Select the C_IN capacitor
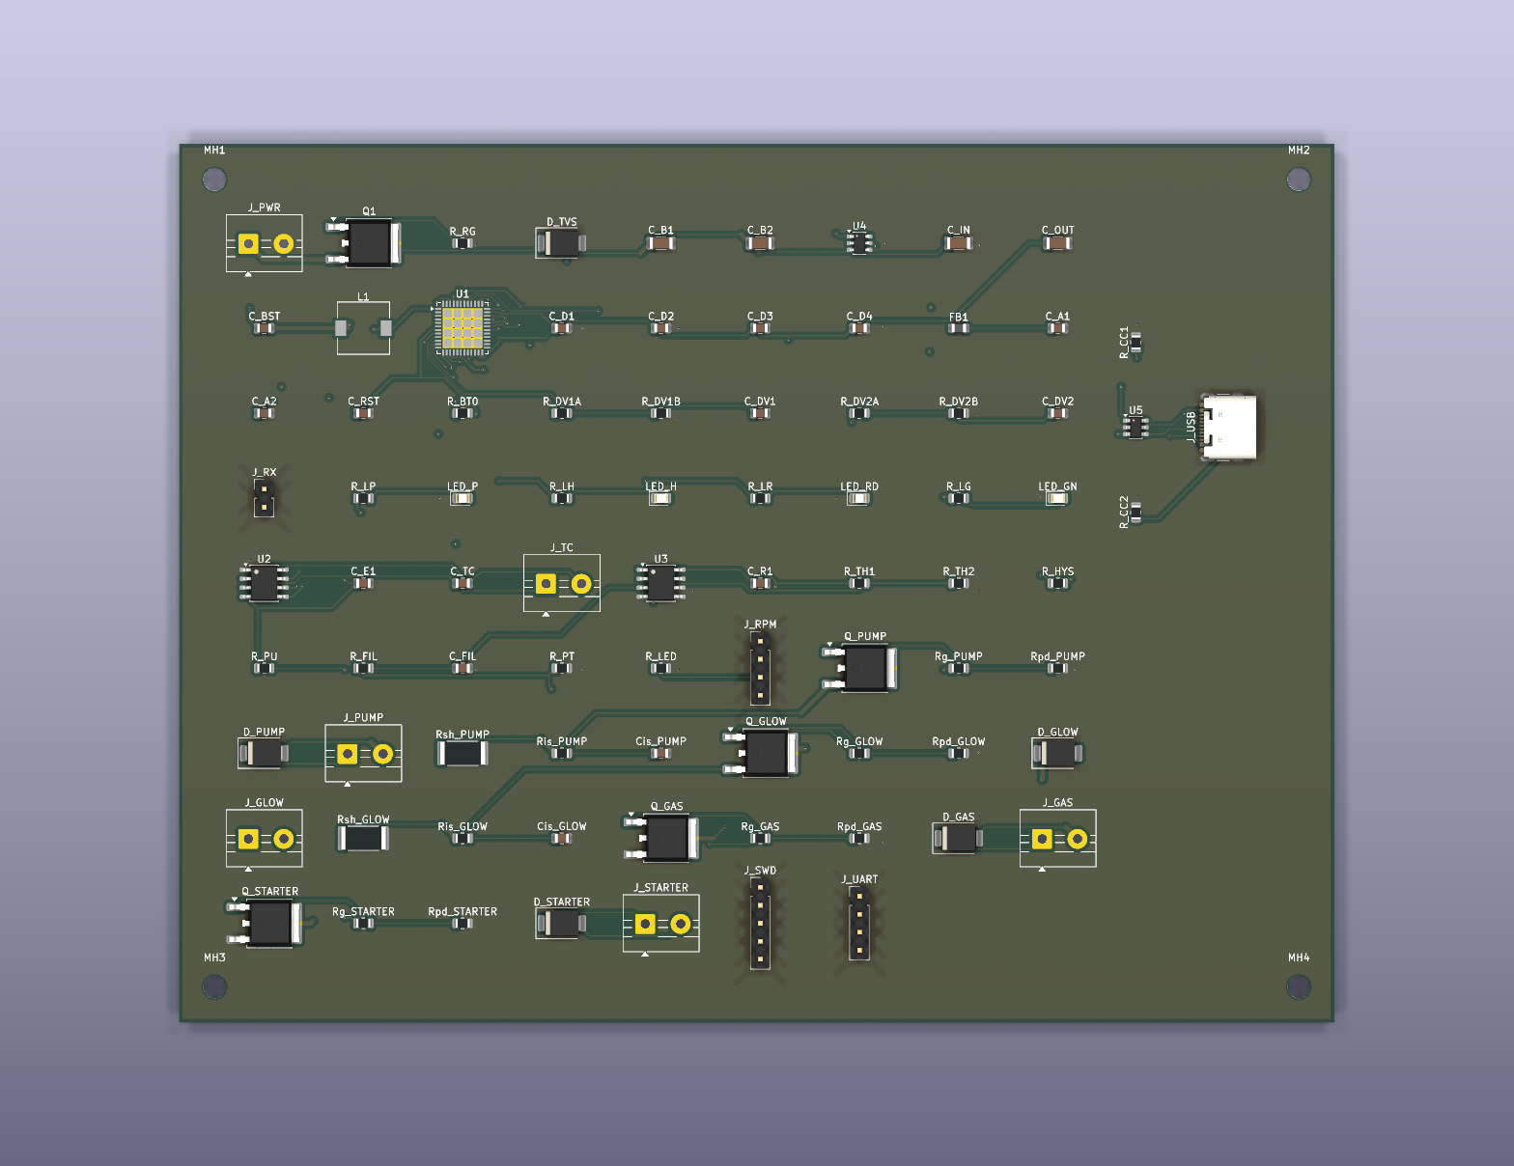 click(x=958, y=242)
